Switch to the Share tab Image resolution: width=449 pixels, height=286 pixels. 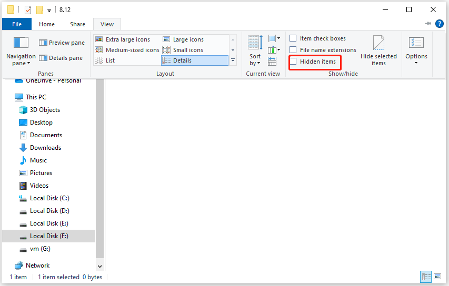[x=77, y=24]
